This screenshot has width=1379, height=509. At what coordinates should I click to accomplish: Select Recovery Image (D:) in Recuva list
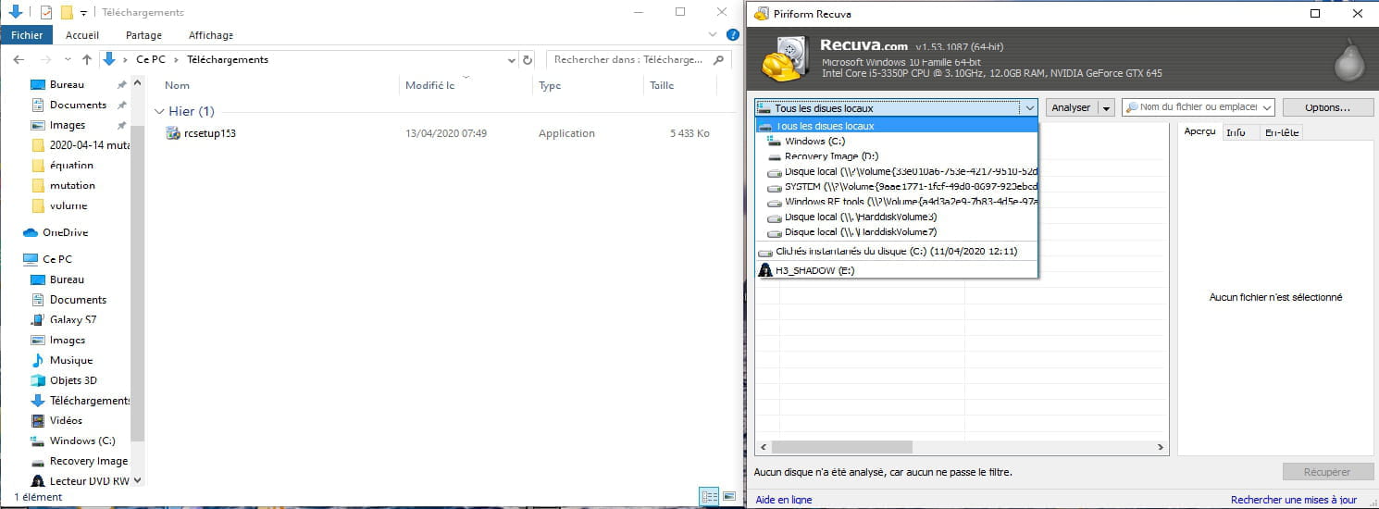click(x=897, y=156)
